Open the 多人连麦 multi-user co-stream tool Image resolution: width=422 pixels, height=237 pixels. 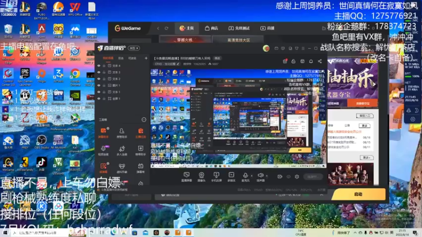coord(122,150)
